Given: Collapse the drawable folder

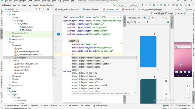Looking at the screenshot, I should 10,45.
